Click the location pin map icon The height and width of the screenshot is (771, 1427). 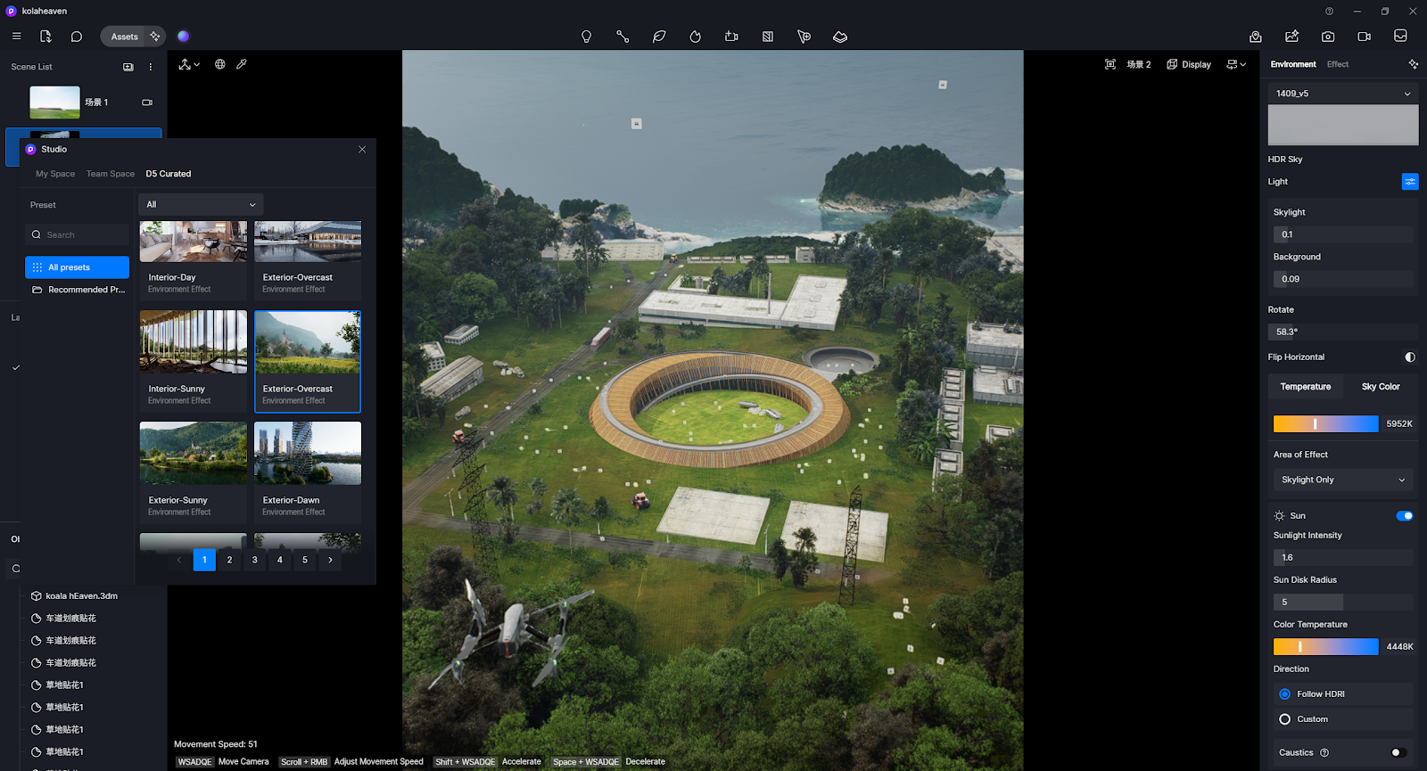pos(1256,37)
